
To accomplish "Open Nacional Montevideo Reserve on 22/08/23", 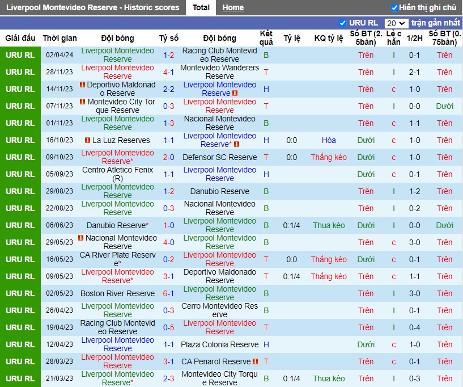I will tap(219, 208).
